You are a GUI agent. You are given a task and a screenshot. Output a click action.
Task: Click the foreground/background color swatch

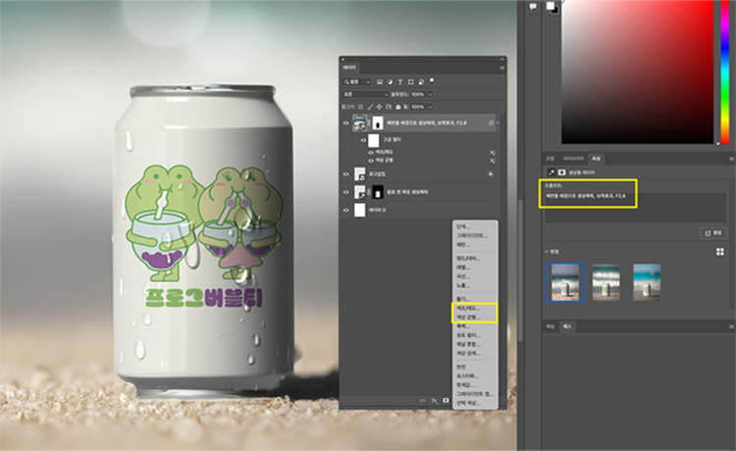point(552,7)
